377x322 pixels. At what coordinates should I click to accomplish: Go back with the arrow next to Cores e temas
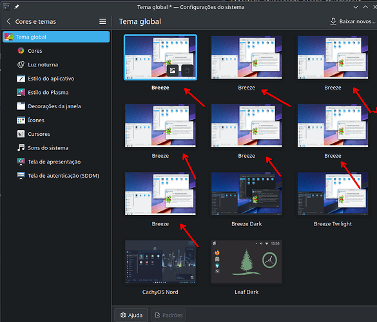(8, 21)
